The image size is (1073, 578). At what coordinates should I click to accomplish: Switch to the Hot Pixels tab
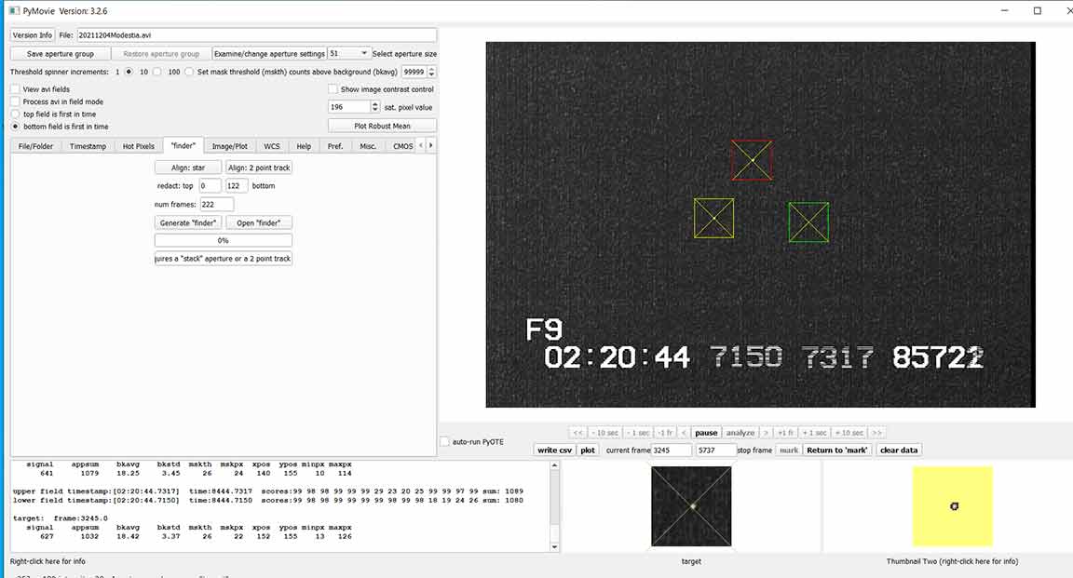[x=138, y=146]
